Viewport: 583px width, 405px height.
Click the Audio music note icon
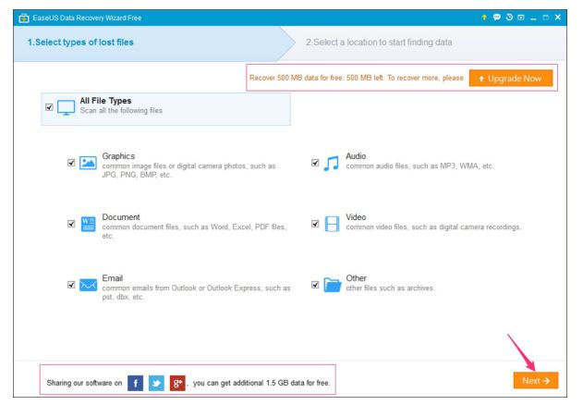tap(332, 163)
